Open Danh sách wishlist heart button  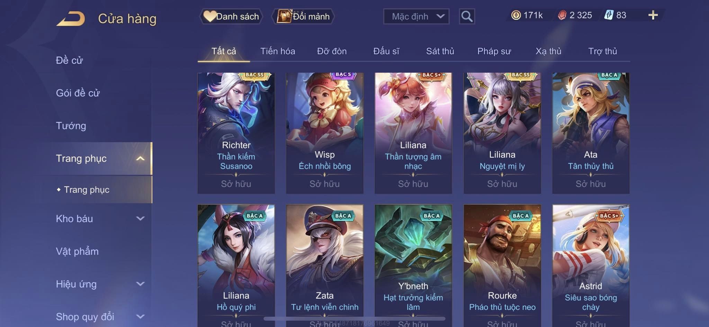(231, 16)
